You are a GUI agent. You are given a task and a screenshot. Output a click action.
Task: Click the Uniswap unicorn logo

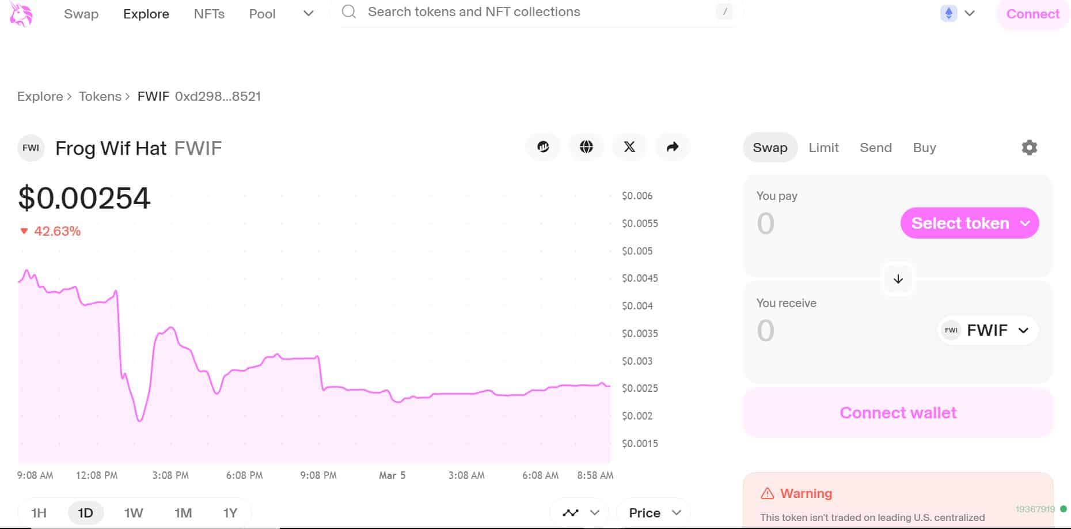21,14
